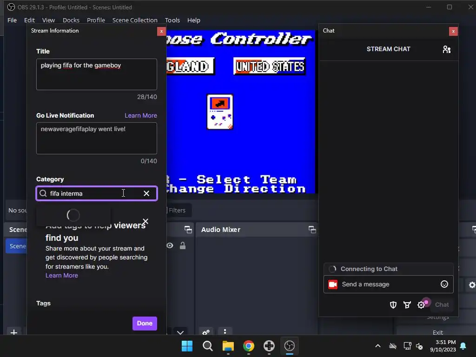
Task: Click the Category search input
Action: pos(97,193)
